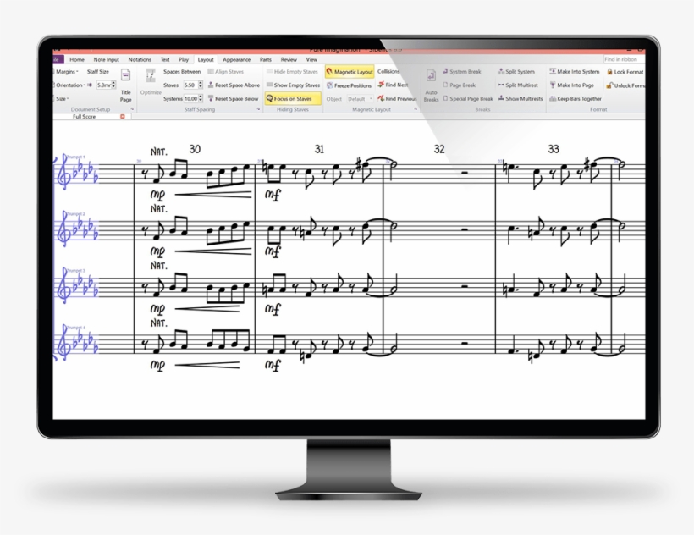This screenshot has width=694, height=535.
Task: Click bar number 33 in score
Action: click(554, 149)
